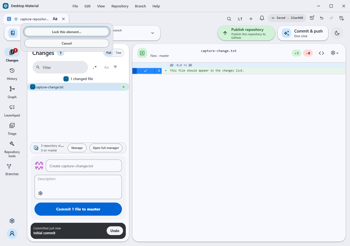Click the plus icon in the top toolbar
The height and width of the screenshot is (246, 350).
click(251, 19)
